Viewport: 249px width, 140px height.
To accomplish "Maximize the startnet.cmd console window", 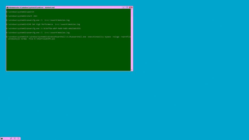I will click(x=127, y=8).
